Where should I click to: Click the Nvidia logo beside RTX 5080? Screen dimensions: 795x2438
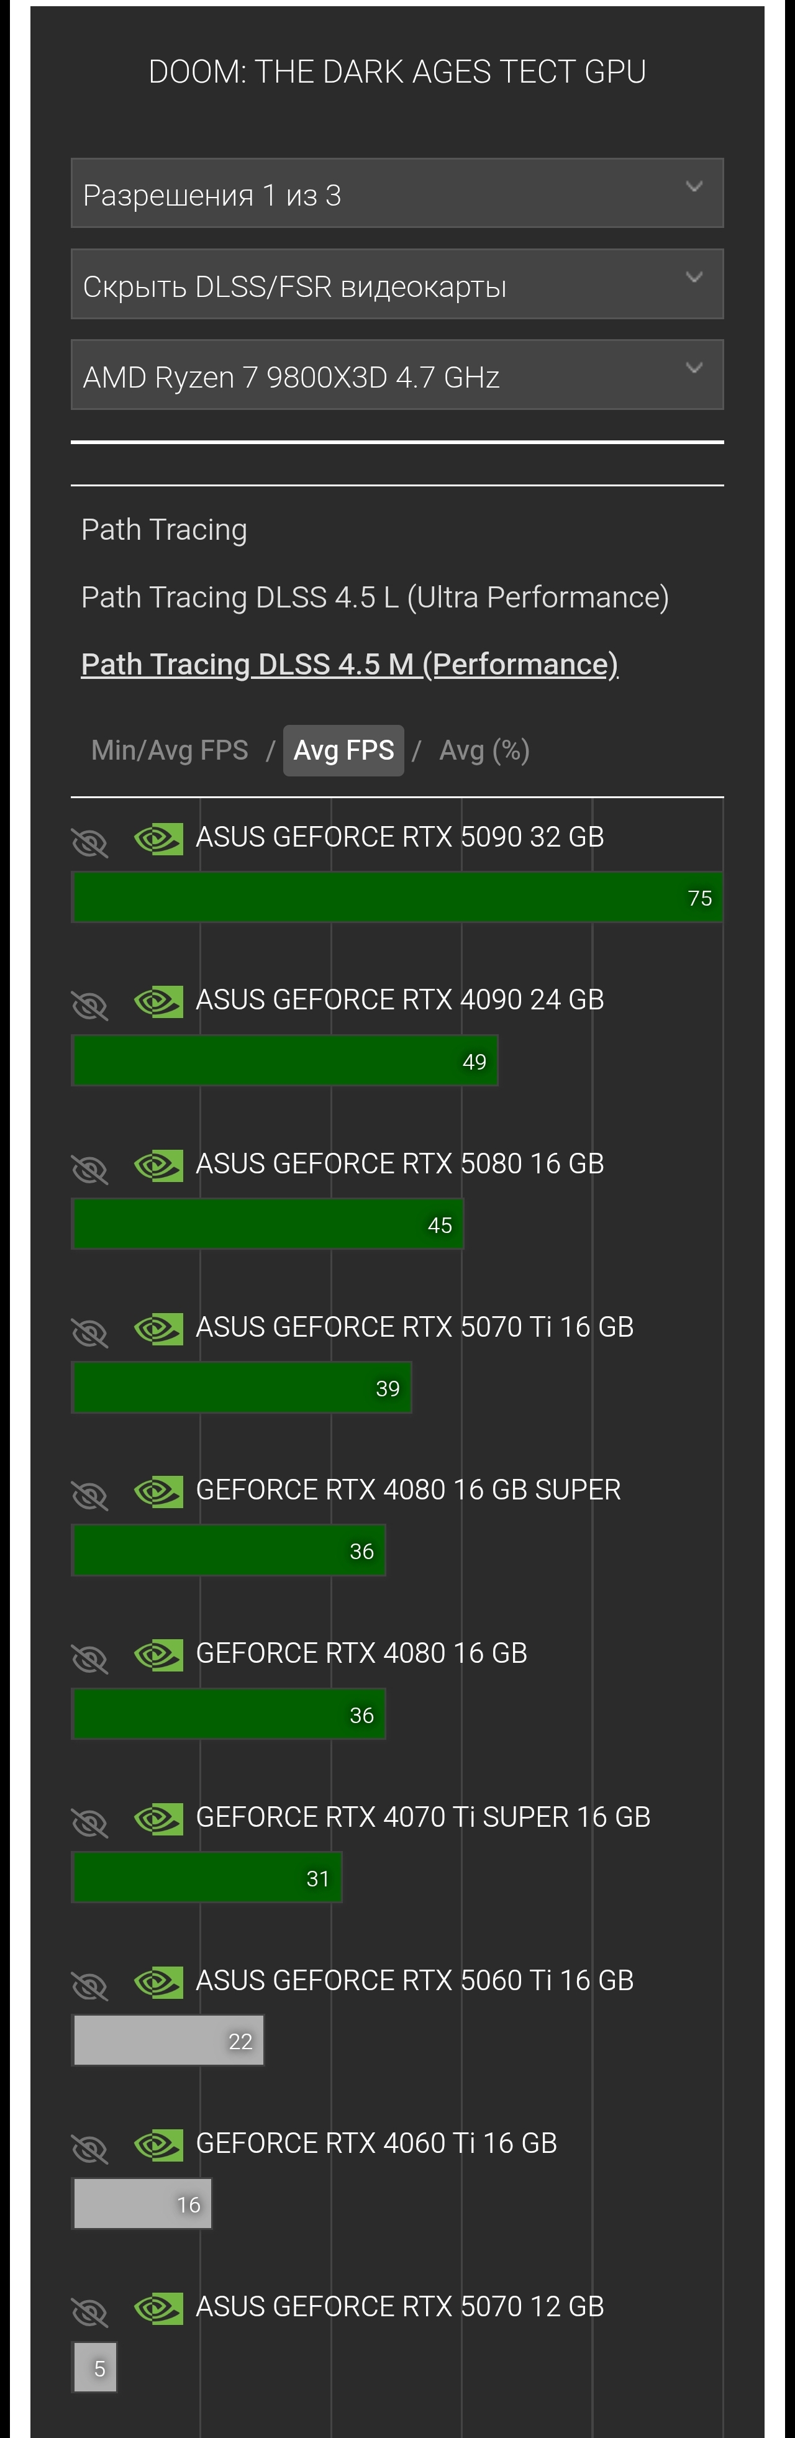(x=158, y=1165)
